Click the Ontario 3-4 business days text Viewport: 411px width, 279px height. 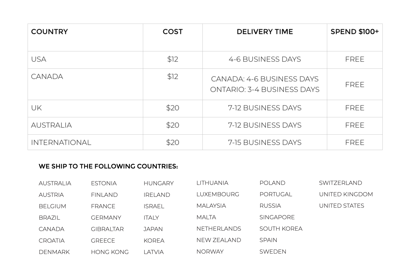[x=265, y=90]
